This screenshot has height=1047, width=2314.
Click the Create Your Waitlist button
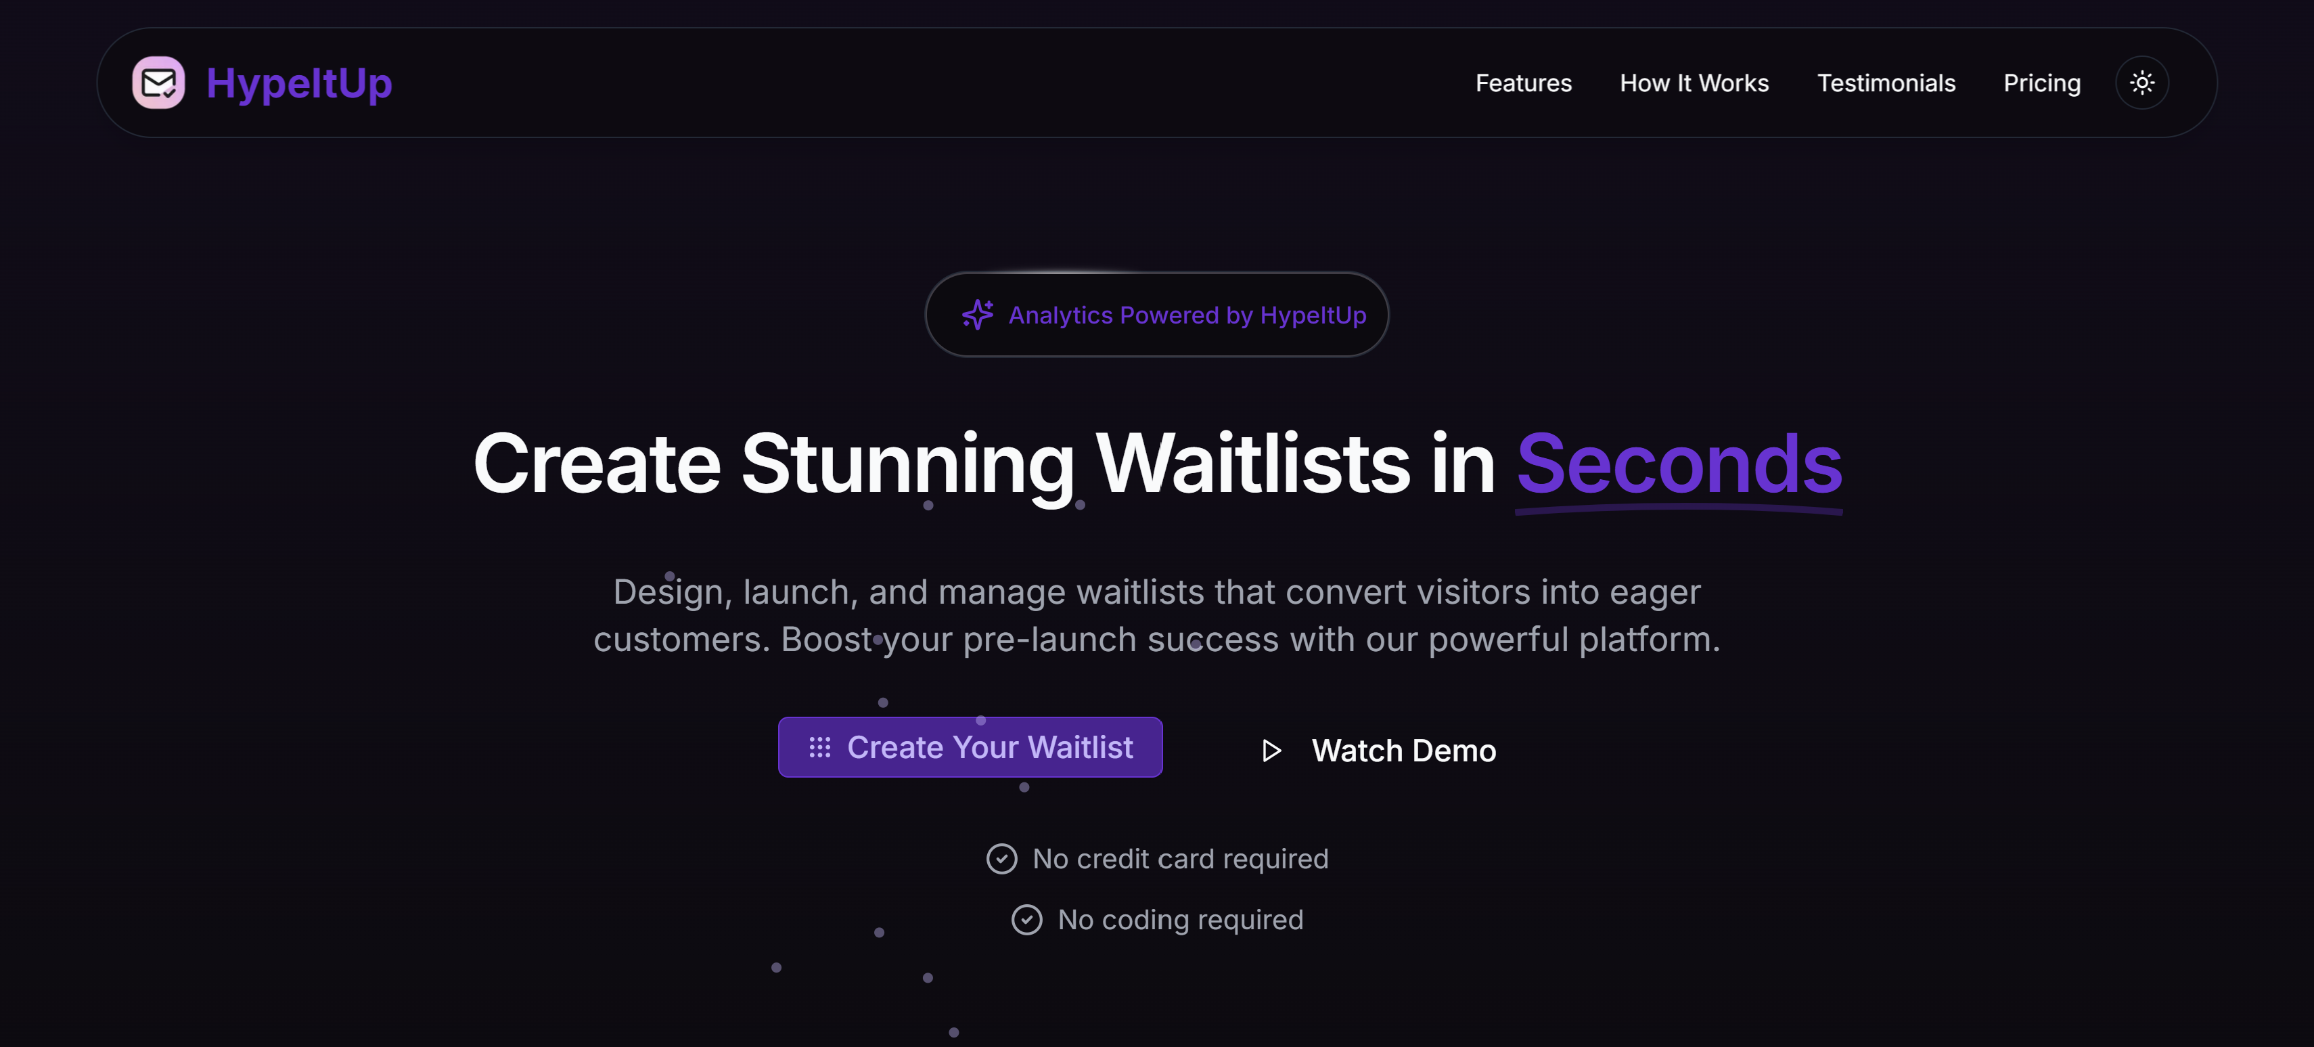(x=970, y=747)
